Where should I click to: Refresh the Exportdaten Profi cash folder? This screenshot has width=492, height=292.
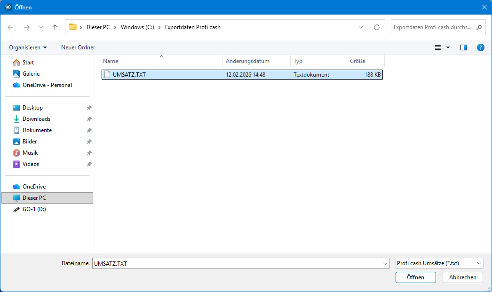377,27
